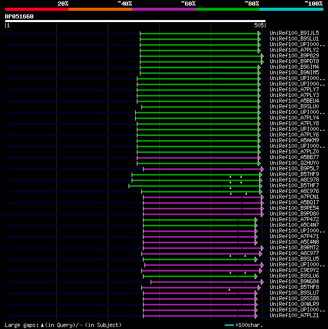Select the UniRef100_Q0WLR9 label

coord(294,304)
